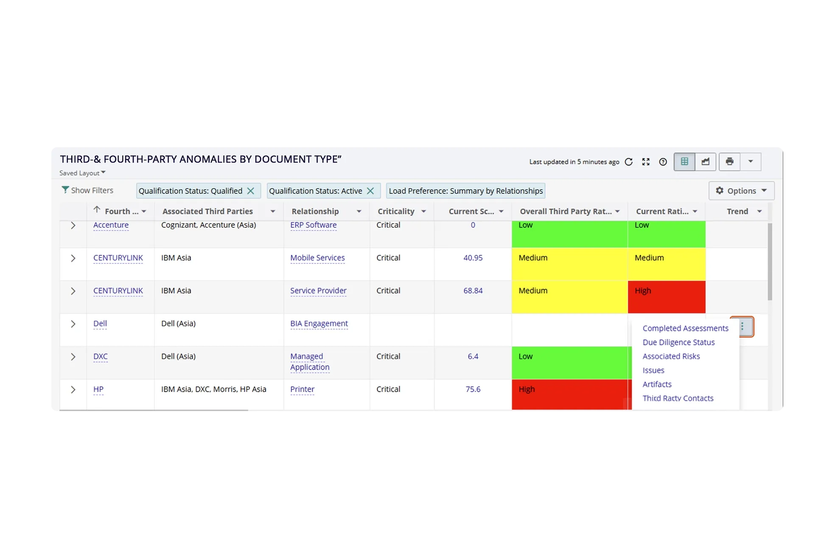
Task: Open BIA Engagement relationship link
Action: pyautogui.click(x=319, y=323)
